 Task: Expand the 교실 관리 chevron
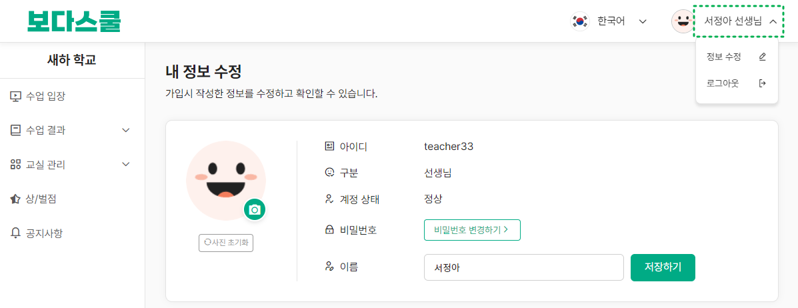pyautogui.click(x=126, y=165)
